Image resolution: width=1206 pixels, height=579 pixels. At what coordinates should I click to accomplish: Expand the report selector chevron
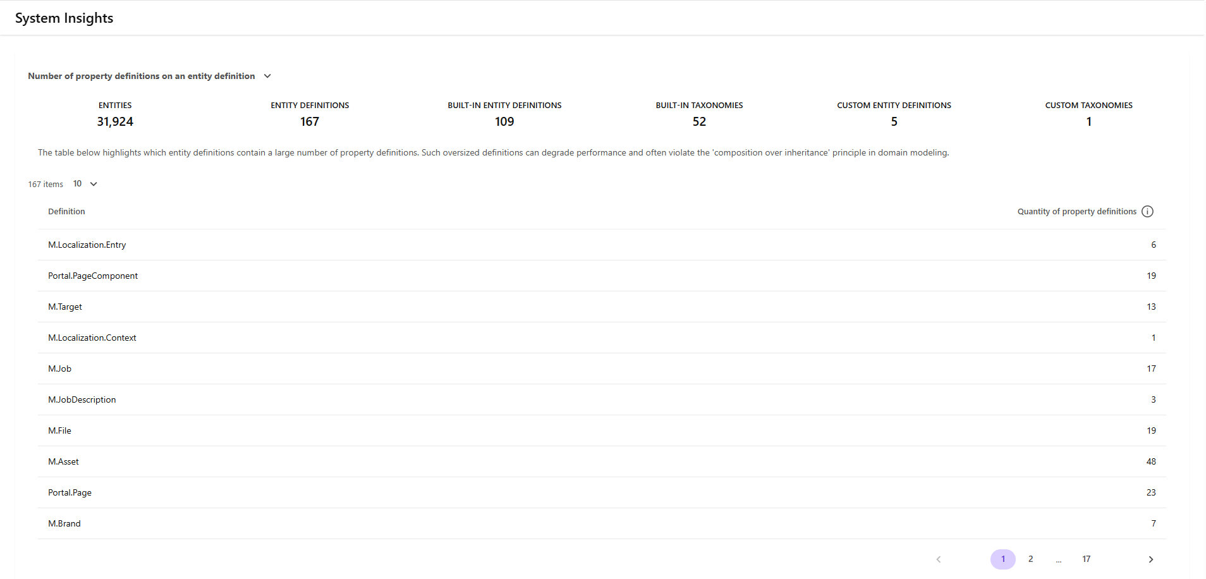point(267,76)
